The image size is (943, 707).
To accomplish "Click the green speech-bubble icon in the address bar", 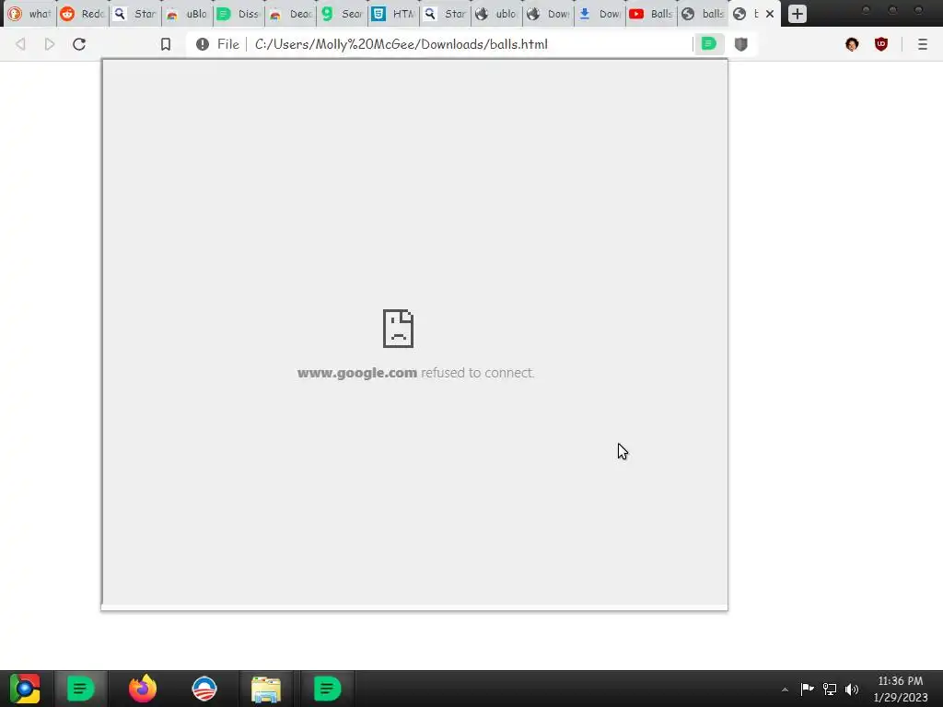I will click(709, 44).
